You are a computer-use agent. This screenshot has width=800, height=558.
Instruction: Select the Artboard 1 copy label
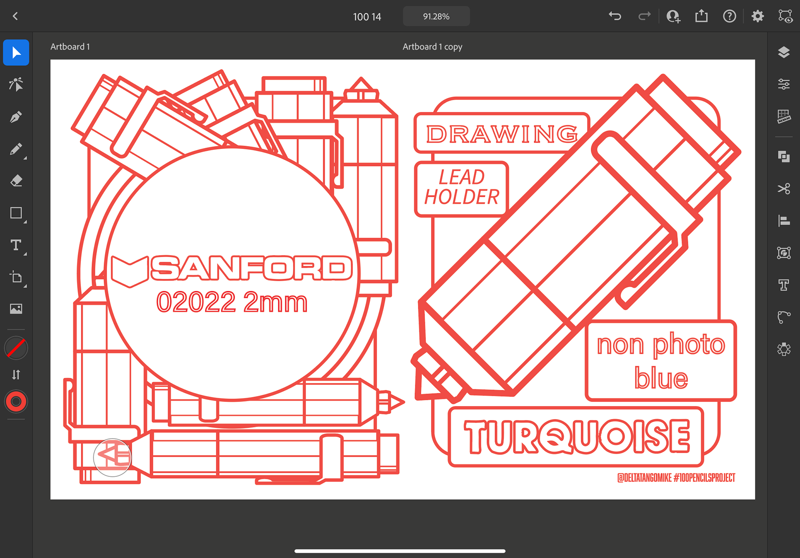tap(432, 47)
